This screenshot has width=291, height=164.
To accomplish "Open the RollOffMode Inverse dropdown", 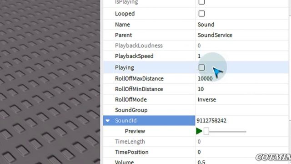I will pyautogui.click(x=207, y=99).
